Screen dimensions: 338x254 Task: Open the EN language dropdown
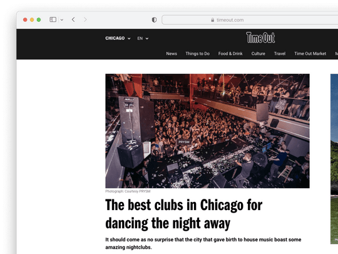[x=143, y=38]
